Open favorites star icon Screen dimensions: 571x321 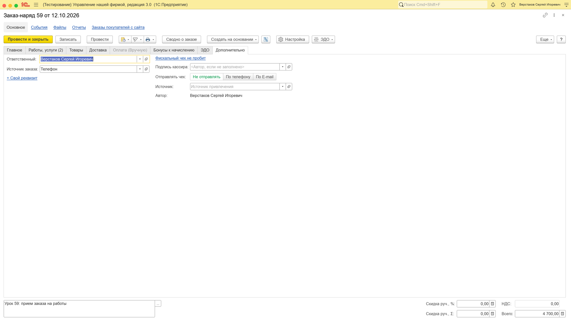[x=513, y=5]
